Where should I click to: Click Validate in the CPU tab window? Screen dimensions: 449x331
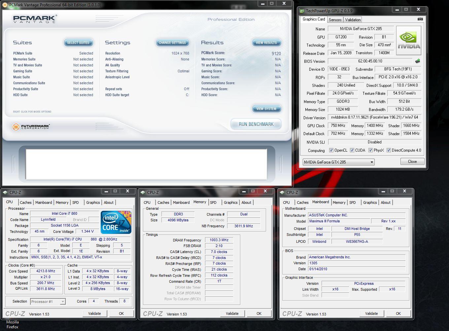(x=94, y=313)
